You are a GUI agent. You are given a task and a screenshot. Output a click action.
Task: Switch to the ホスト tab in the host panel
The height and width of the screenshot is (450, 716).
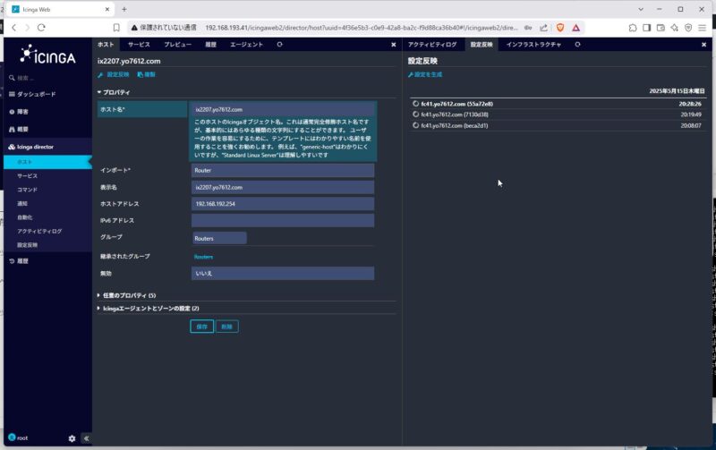click(x=106, y=44)
